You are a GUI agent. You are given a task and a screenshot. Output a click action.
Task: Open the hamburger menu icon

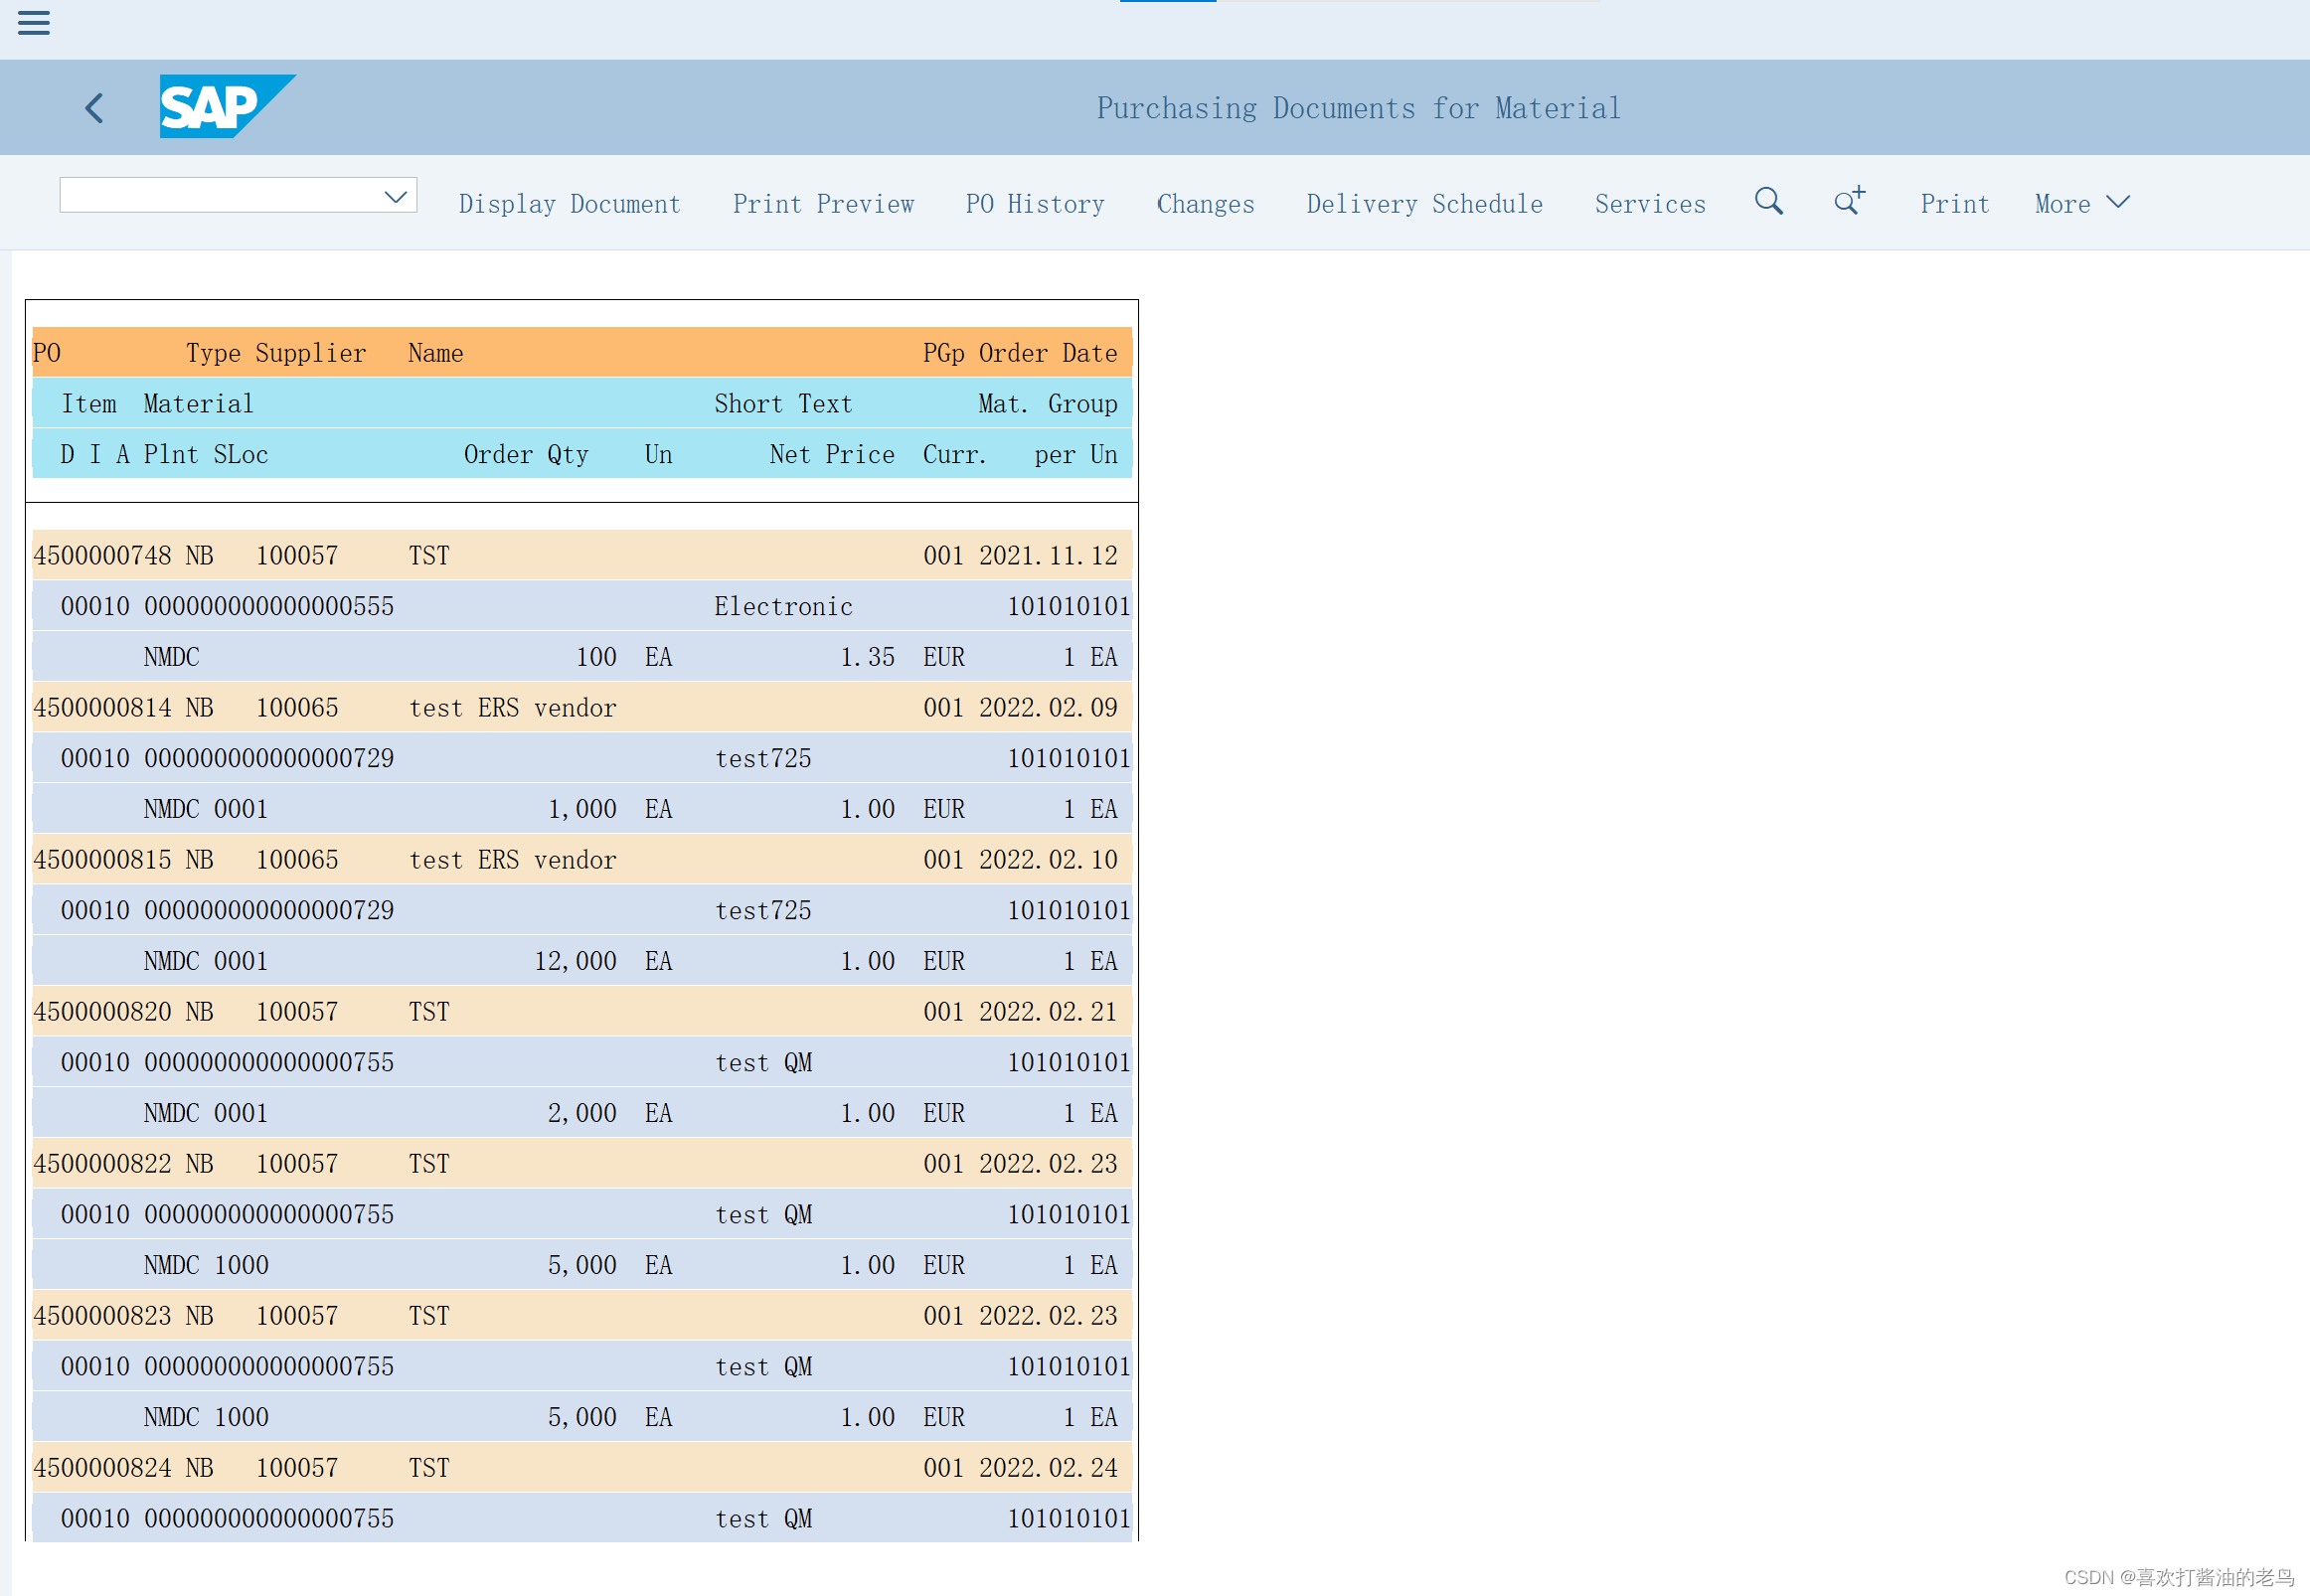[33, 22]
